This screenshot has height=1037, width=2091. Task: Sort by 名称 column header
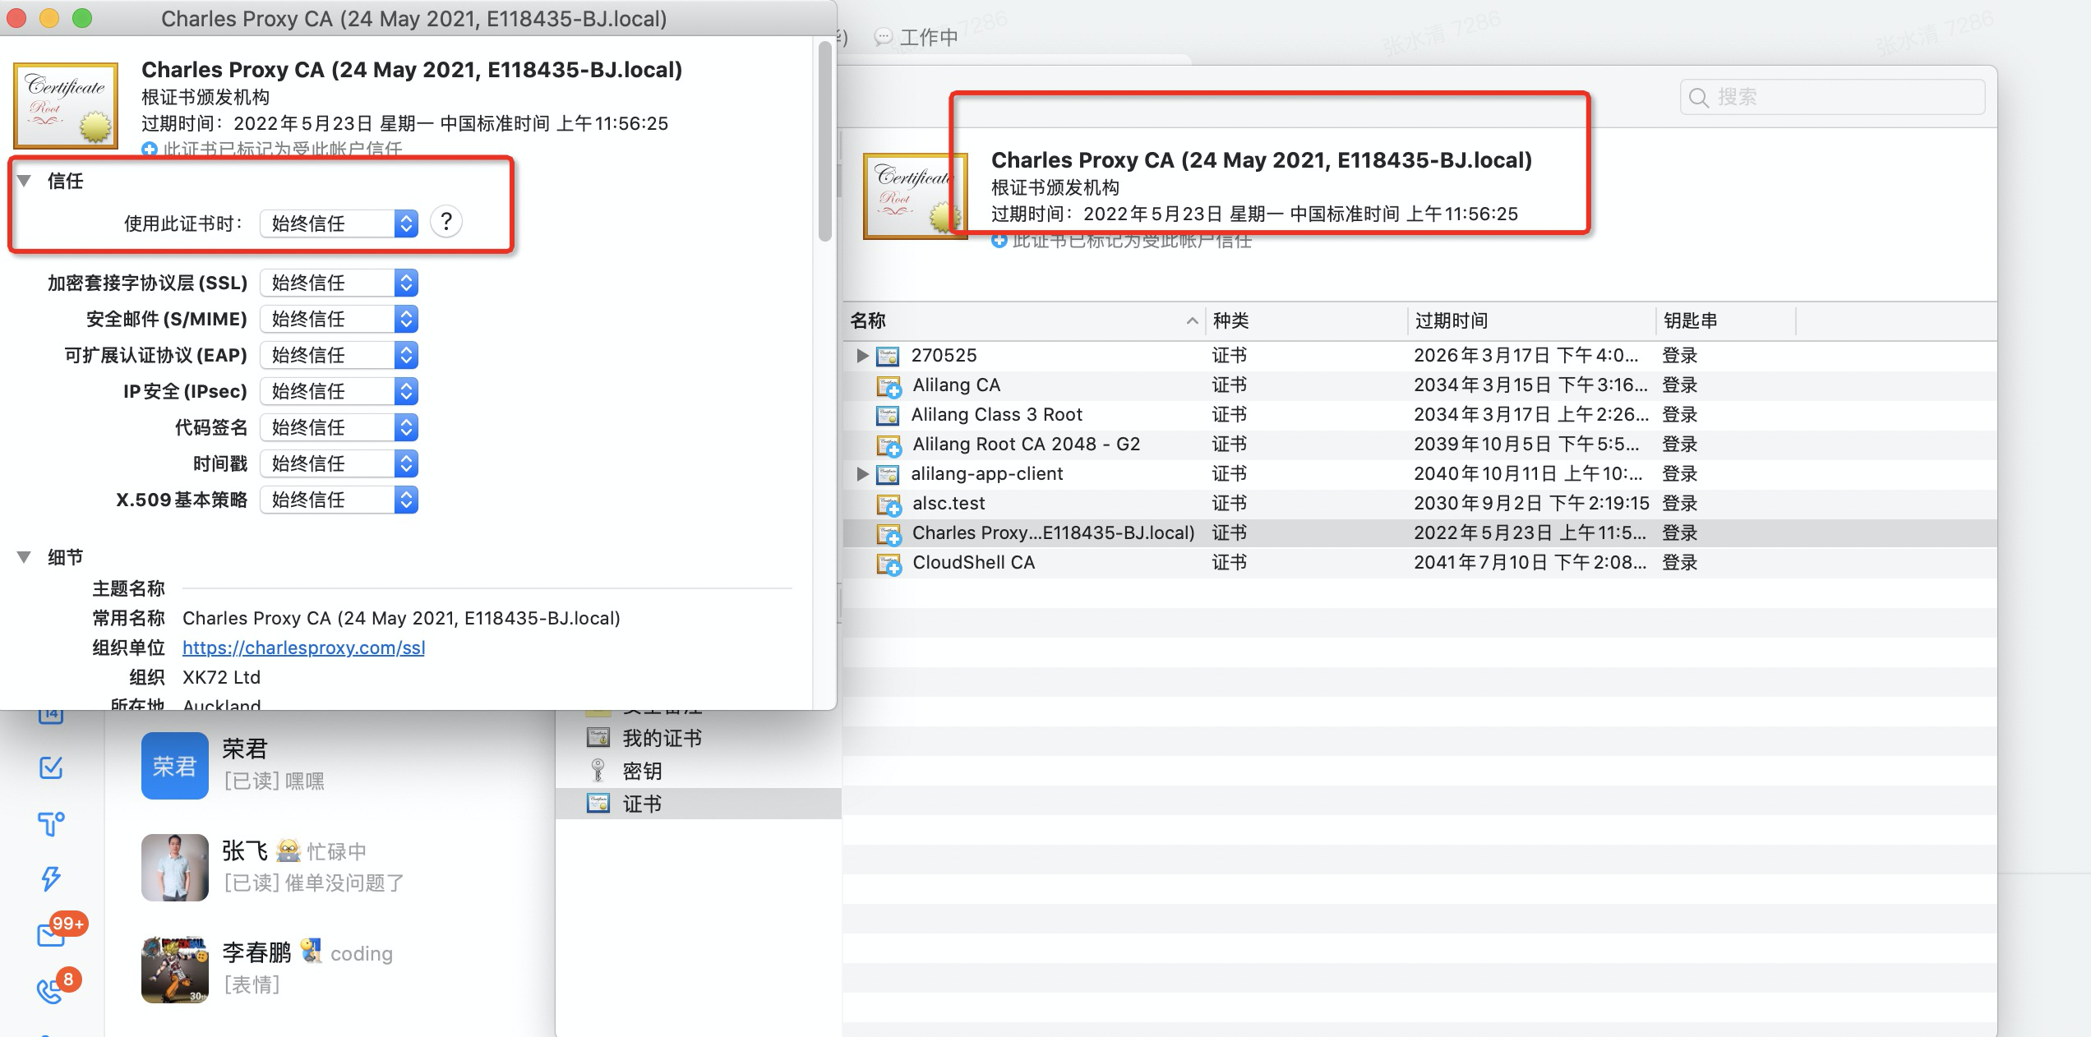tap(1023, 320)
